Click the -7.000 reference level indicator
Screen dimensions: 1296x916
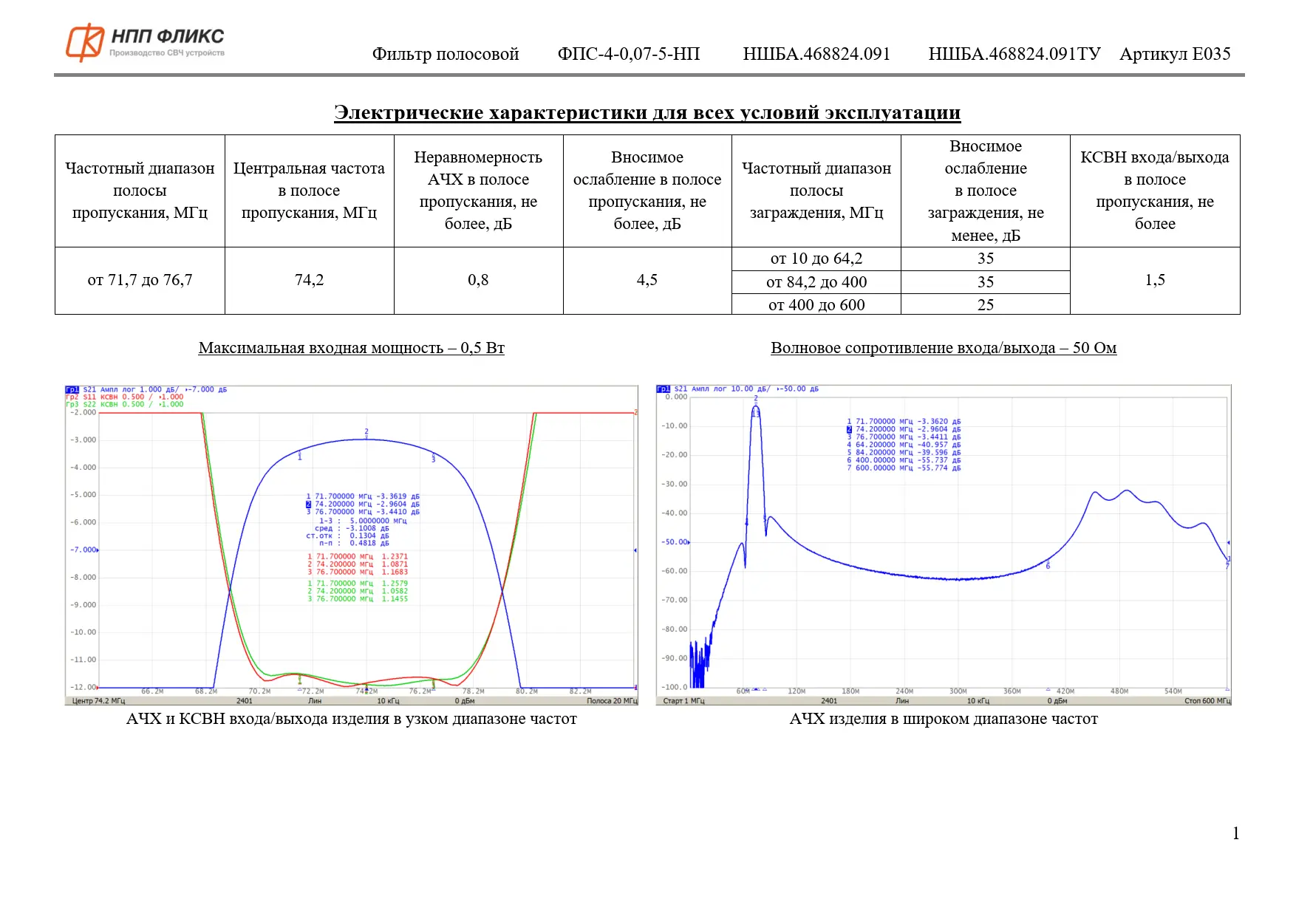[x=83, y=550]
